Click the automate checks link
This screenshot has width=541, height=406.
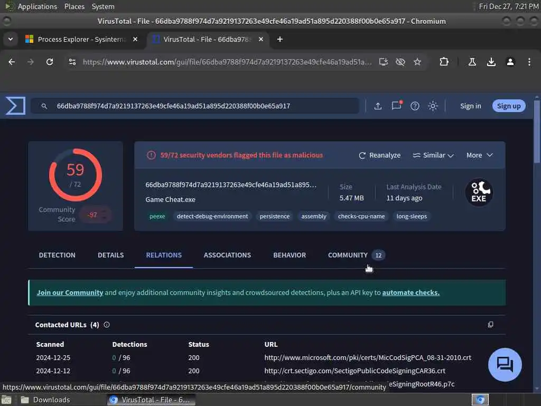pos(411,293)
